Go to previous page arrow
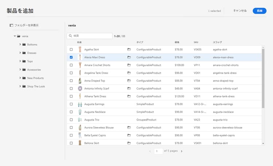 pos(150,151)
